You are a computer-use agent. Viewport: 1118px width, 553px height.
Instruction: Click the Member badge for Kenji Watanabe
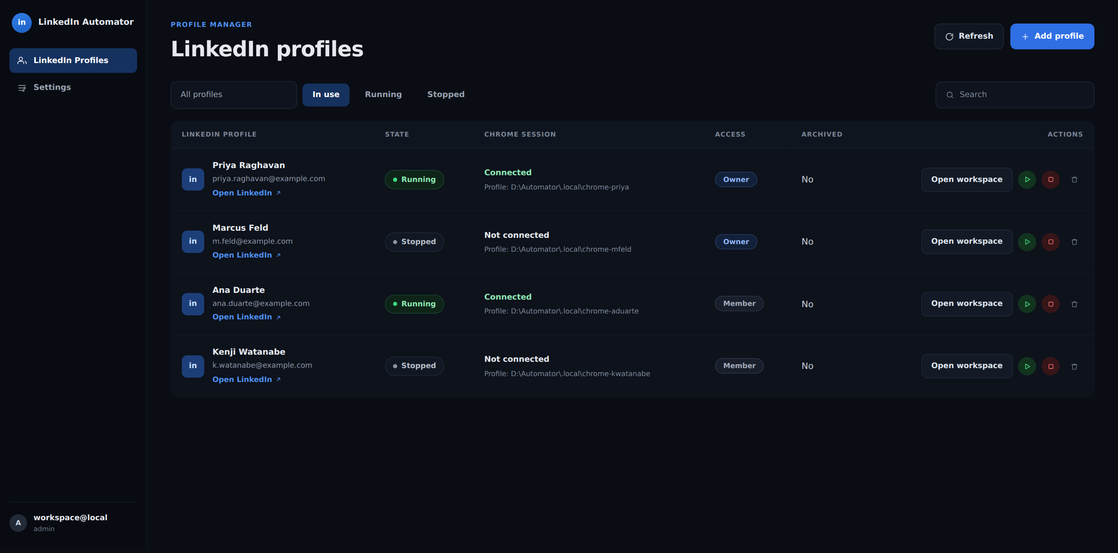click(x=739, y=366)
